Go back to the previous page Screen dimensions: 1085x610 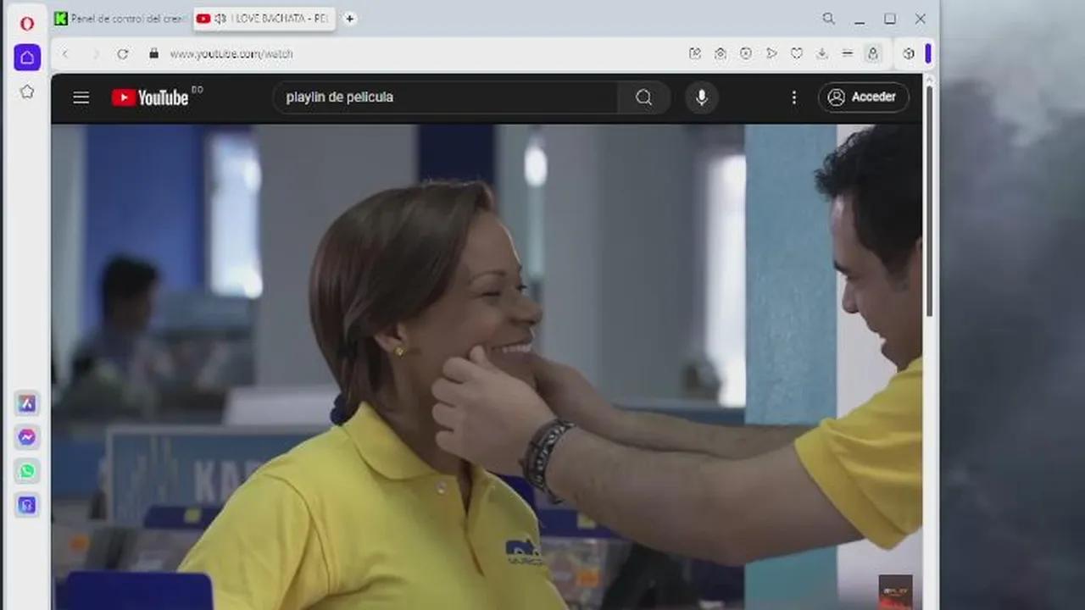click(65, 53)
